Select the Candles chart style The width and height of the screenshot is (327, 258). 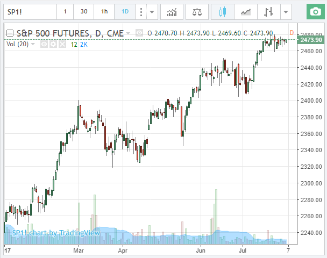click(x=223, y=12)
